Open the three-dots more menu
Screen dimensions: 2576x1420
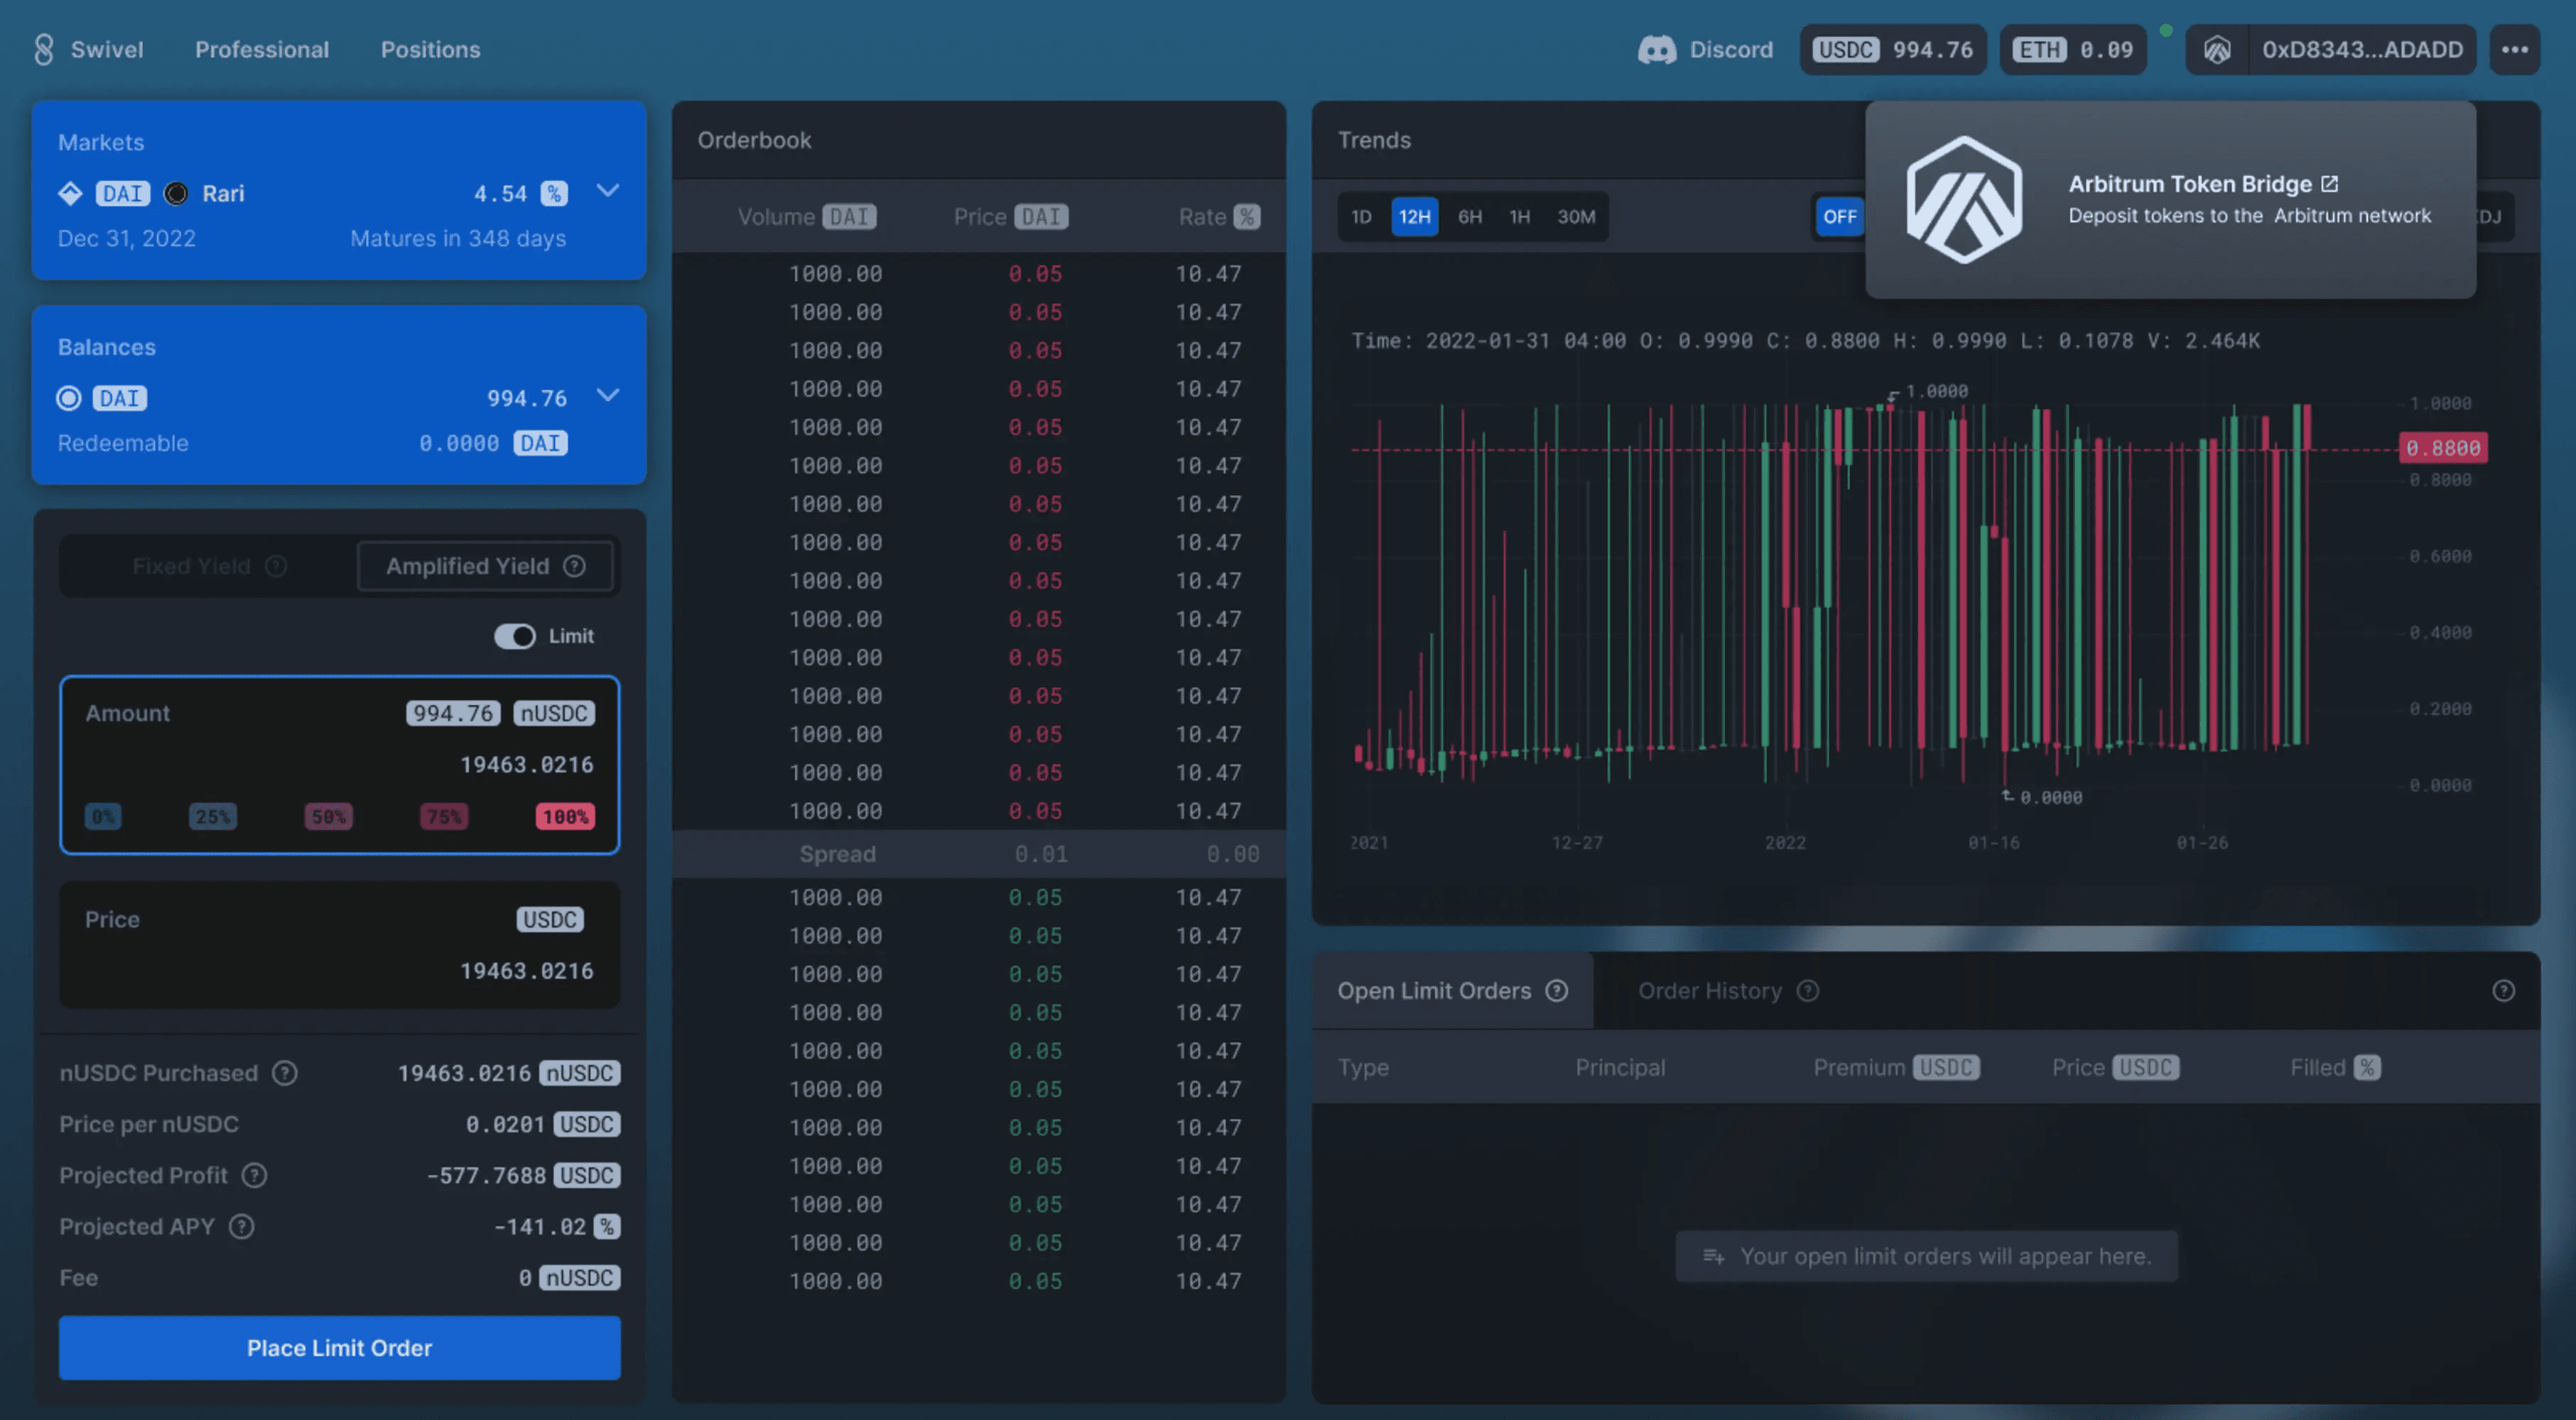2514,49
